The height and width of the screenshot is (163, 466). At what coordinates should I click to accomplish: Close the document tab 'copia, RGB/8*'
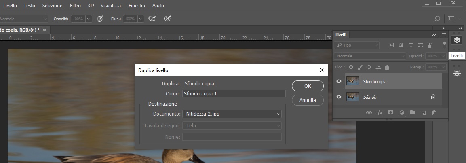click(x=44, y=30)
